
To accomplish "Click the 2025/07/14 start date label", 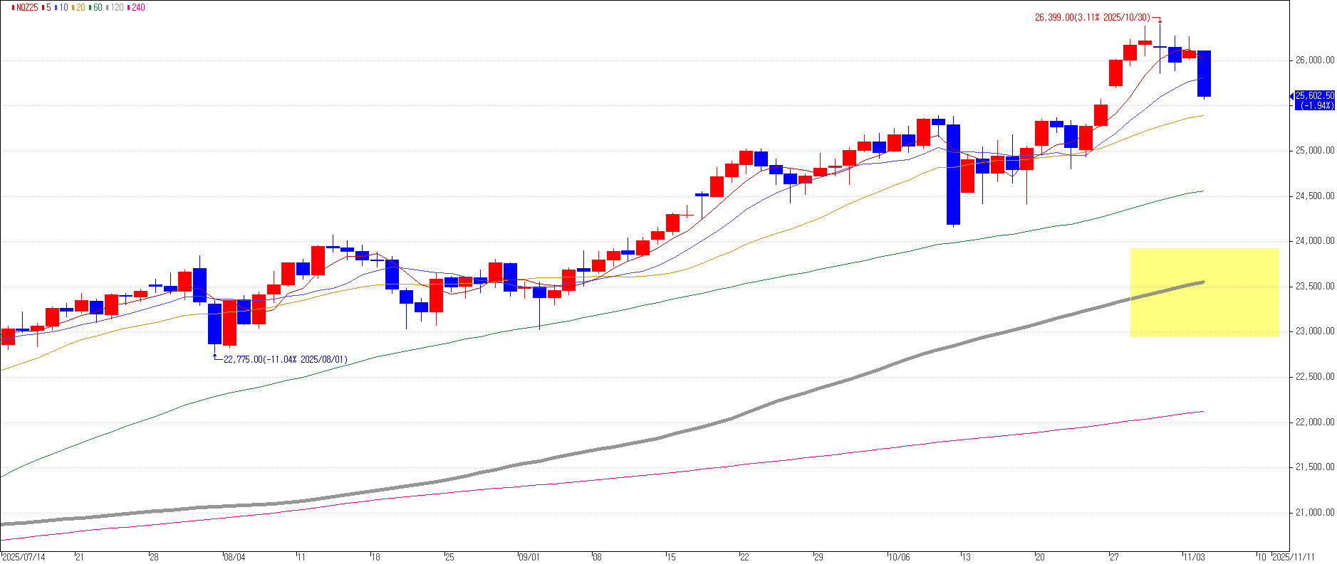I will pyautogui.click(x=24, y=558).
